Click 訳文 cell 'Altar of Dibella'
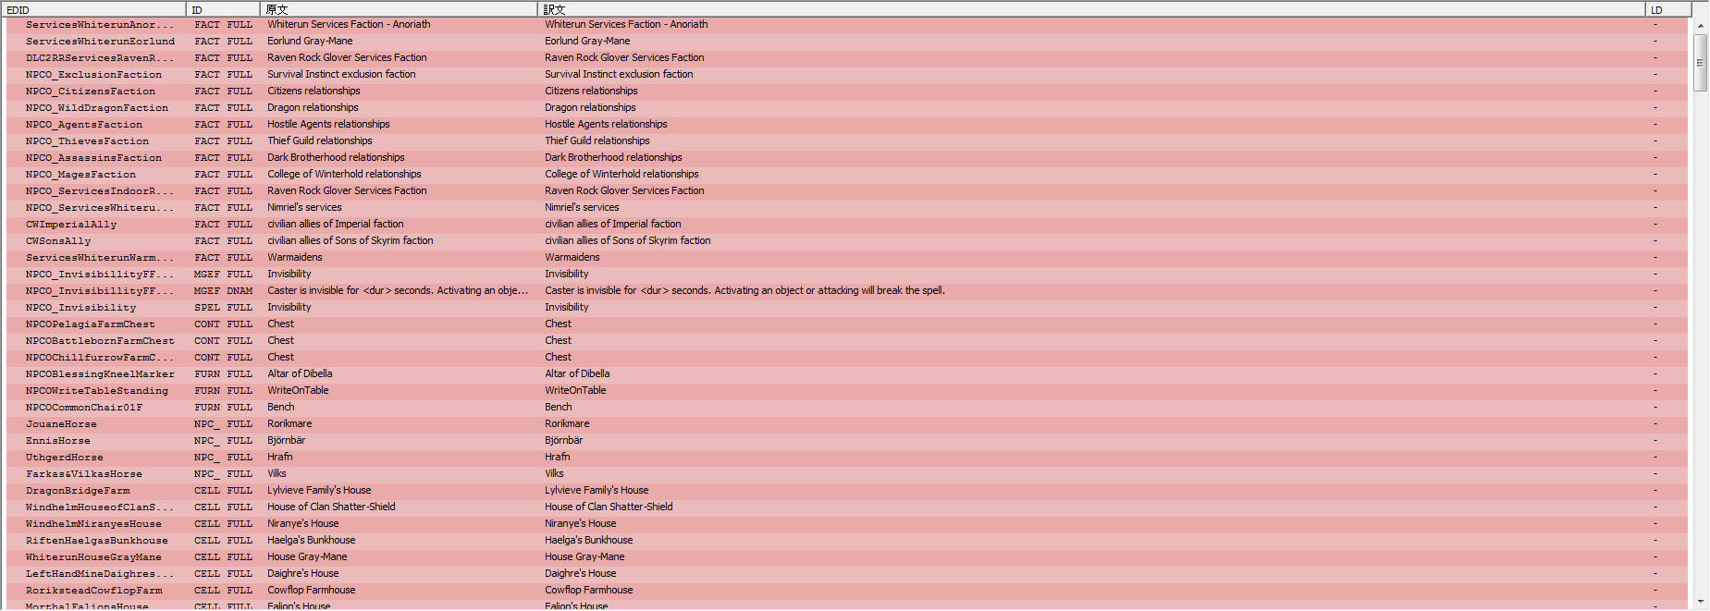 pyautogui.click(x=577, y=374)
